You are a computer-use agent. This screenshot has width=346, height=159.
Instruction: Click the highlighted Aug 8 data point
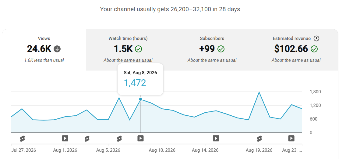pos(141,99)
